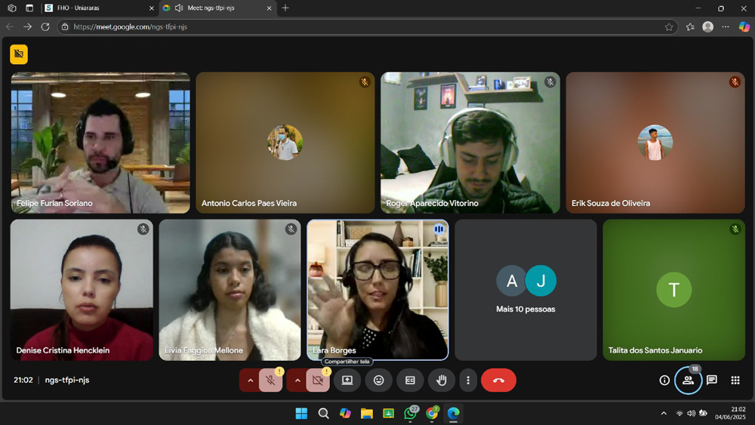Close the Meet browser tab

point(269,8)
